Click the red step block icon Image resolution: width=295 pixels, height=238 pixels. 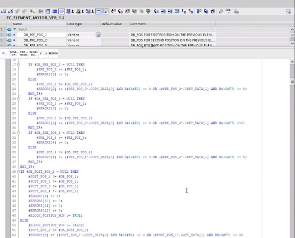click(191, 11)
